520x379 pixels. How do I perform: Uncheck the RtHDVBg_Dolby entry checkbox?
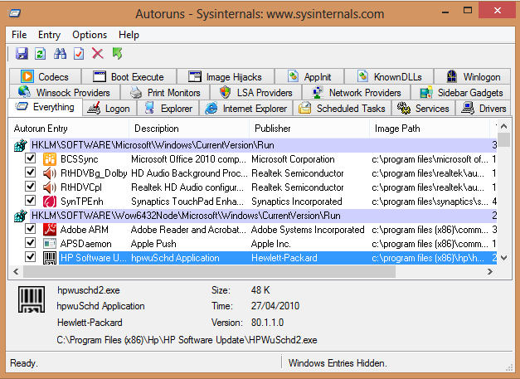tap(30, 172)
